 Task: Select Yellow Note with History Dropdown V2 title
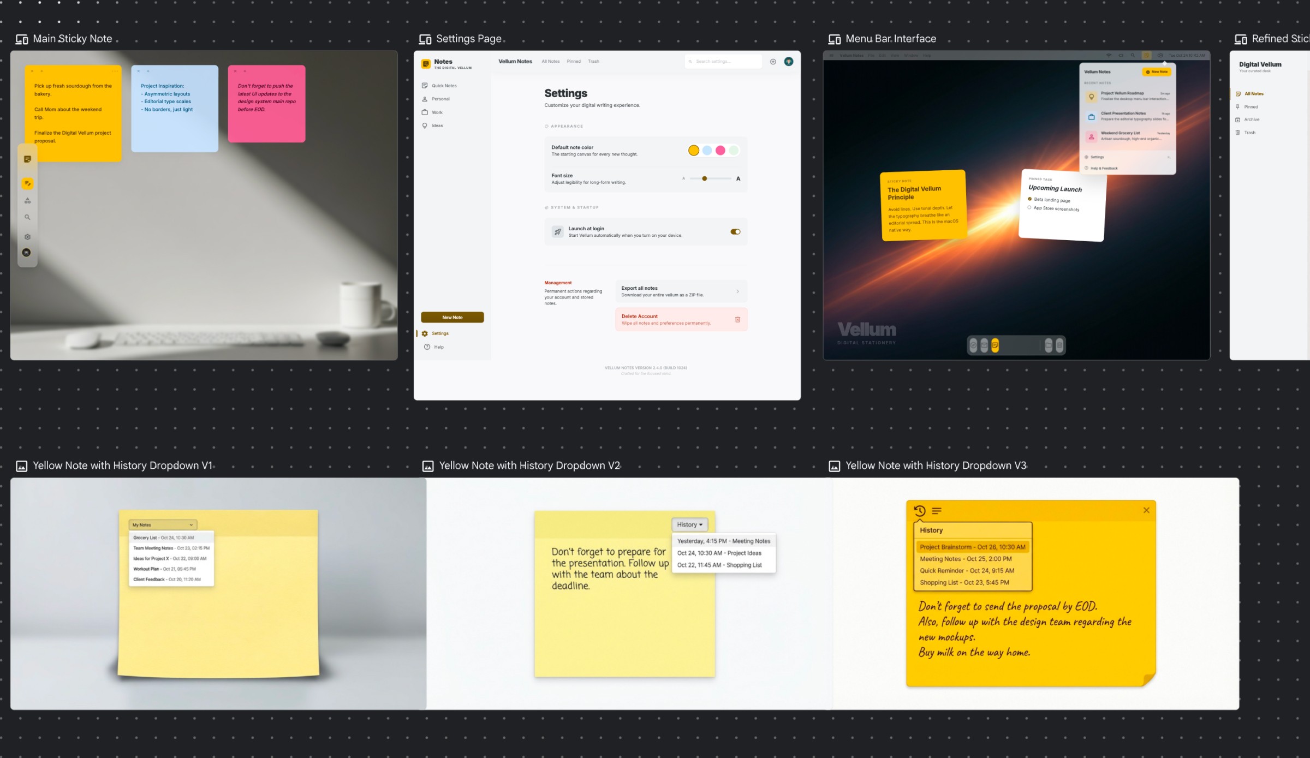point(529,465)
